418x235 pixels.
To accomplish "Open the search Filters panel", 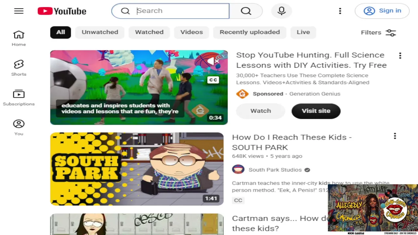I will (378, 33).
